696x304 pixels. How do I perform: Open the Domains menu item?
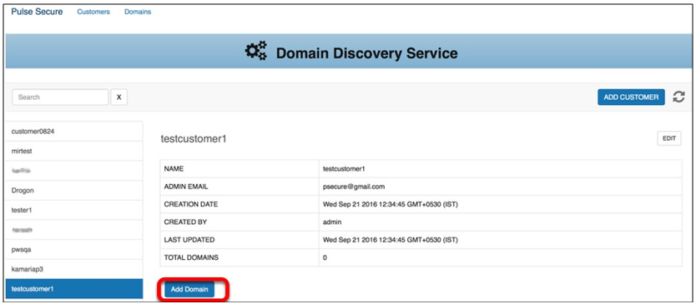138,12
